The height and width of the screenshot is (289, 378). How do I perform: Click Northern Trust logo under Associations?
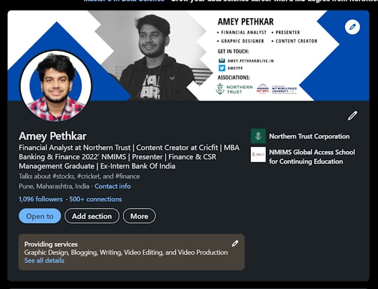coord(234,89)
